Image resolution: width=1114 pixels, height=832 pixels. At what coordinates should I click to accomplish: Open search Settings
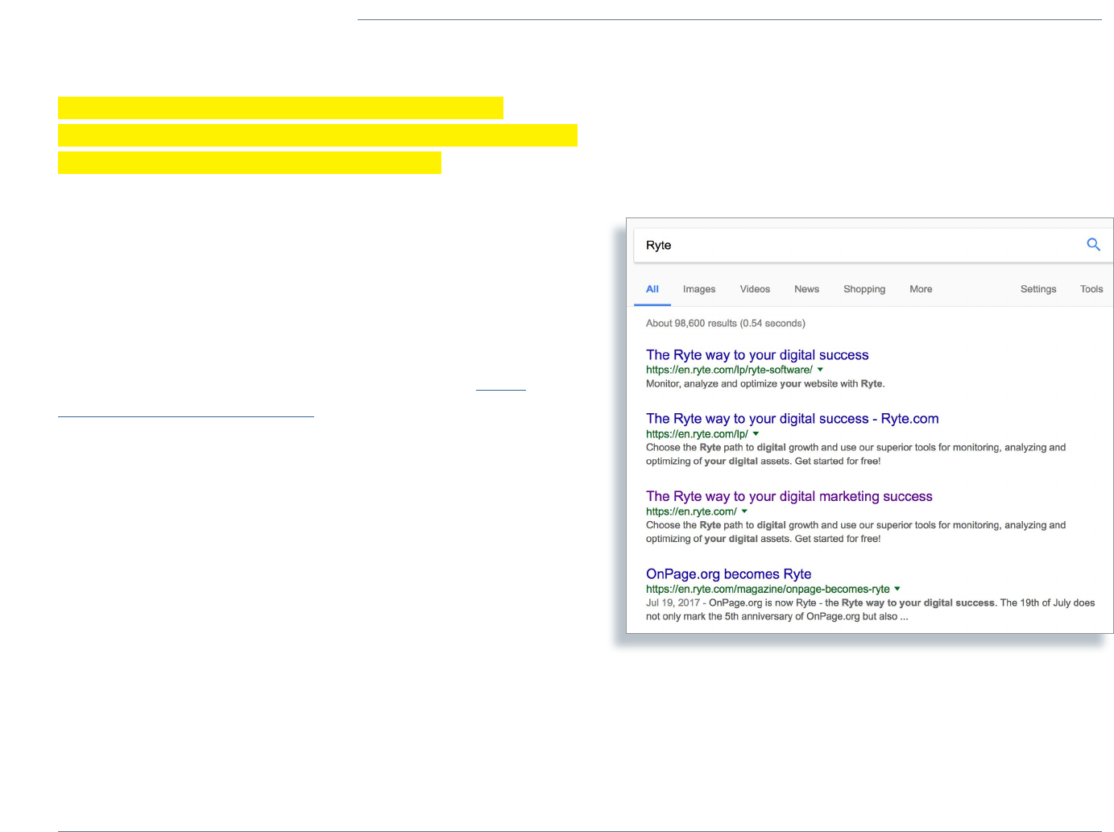(1038, 289)
